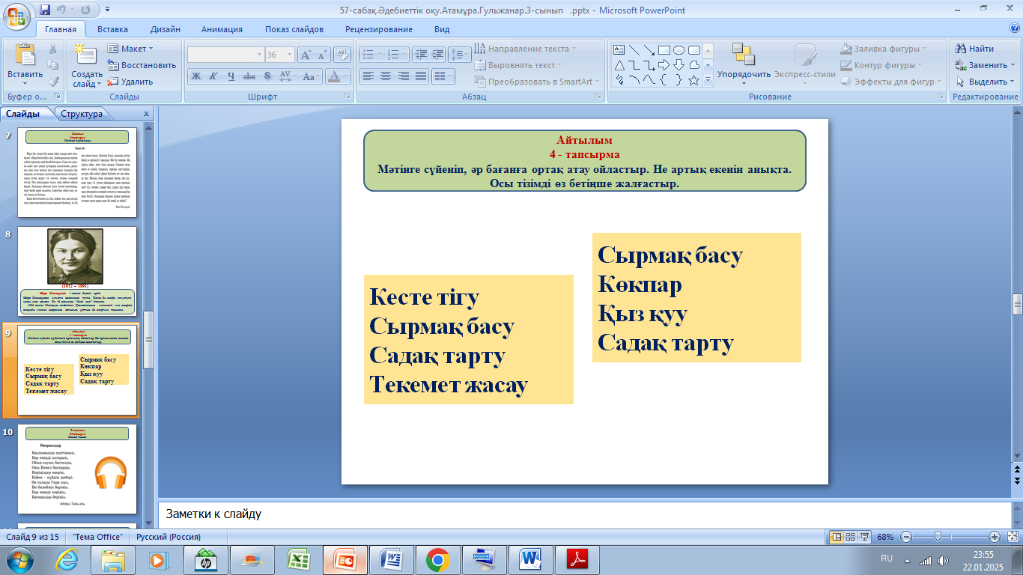Open the Анимация ribbon tab

tap(222, 29)
